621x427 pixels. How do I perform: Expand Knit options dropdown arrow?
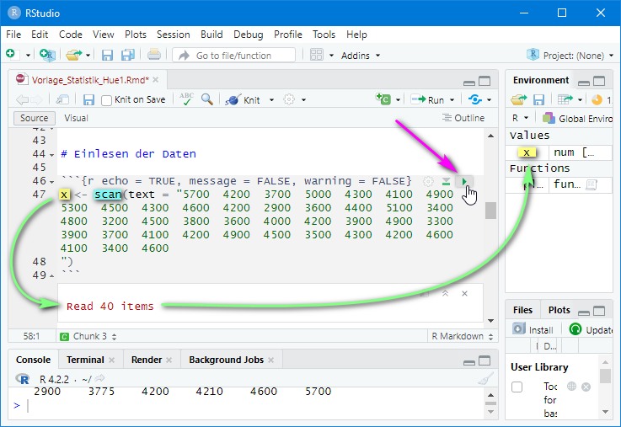(271, 100)
